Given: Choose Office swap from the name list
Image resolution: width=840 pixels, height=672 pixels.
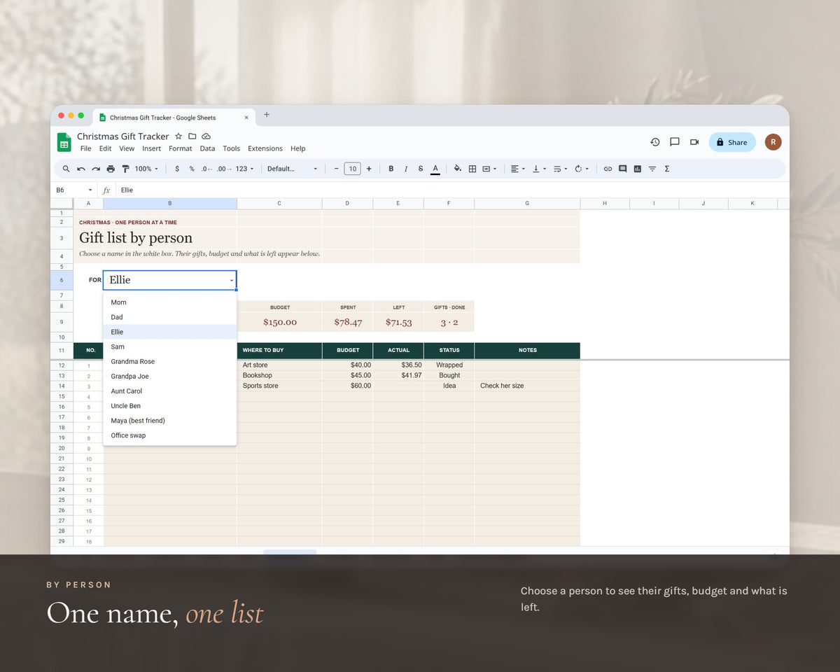Looking at the screenshot, I should point(170,435).
